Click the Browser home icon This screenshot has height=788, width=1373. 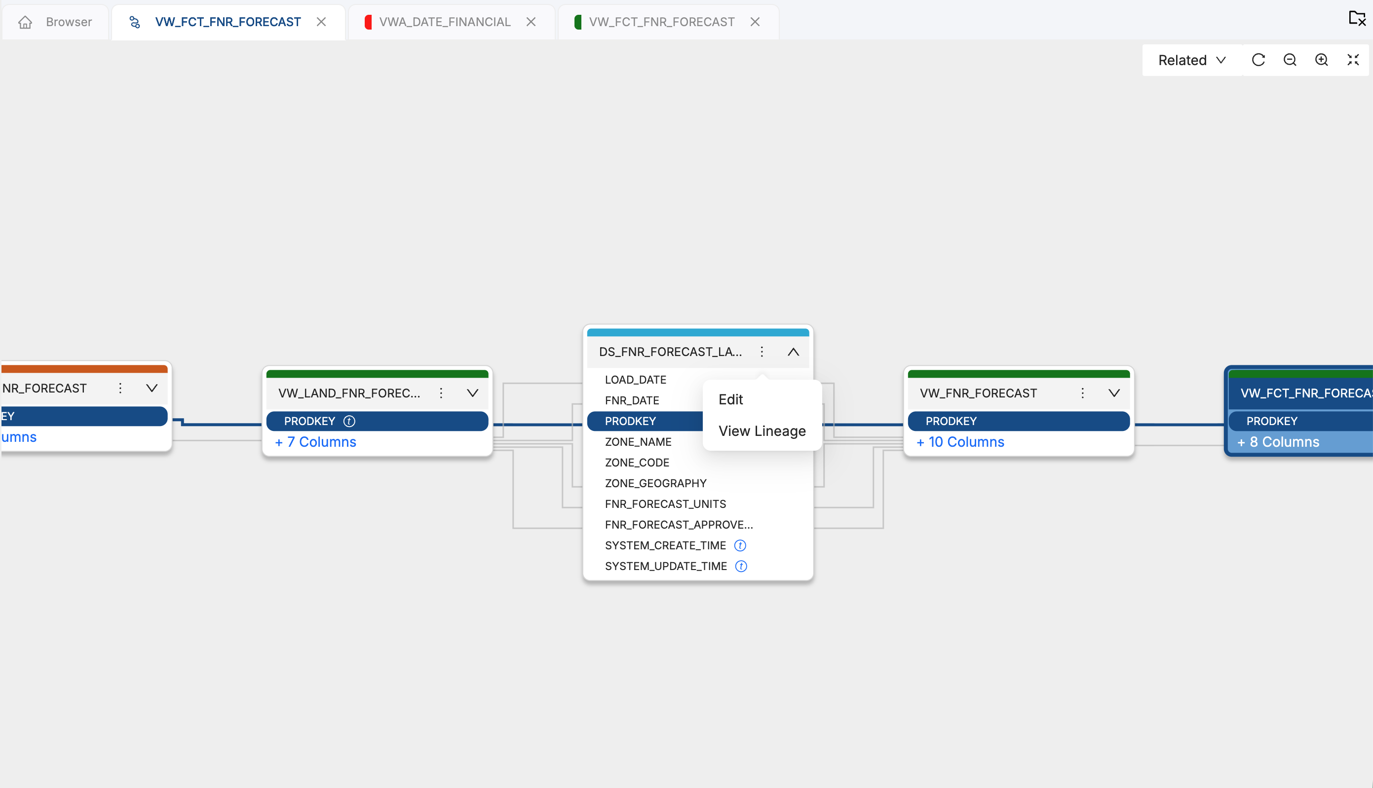pyautogui.click(x=25, y=22)
